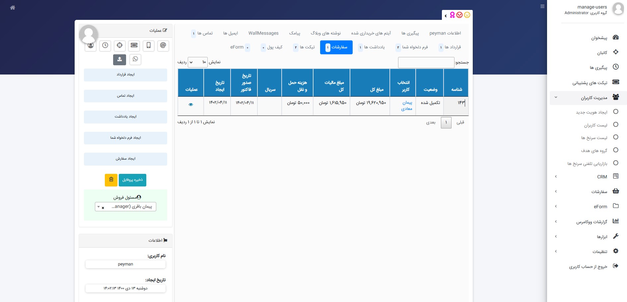Viewport: 627px width, 302px height.
Task: Click the home icon in top bar
Action: point(13,8)
